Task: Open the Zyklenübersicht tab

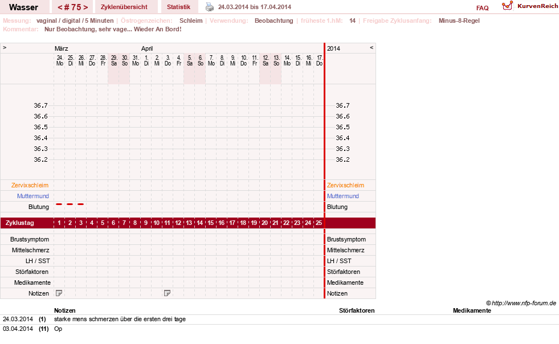Action: [x=124, y=7]
